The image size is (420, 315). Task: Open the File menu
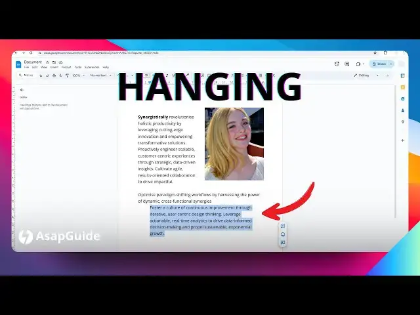click(x=26, y=67)
